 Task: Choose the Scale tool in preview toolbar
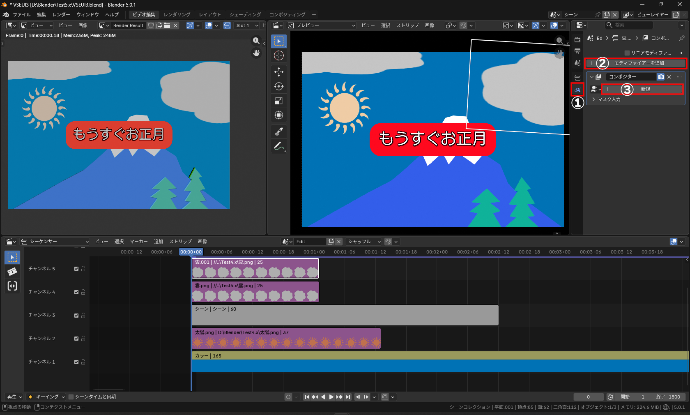coord(279,101)
